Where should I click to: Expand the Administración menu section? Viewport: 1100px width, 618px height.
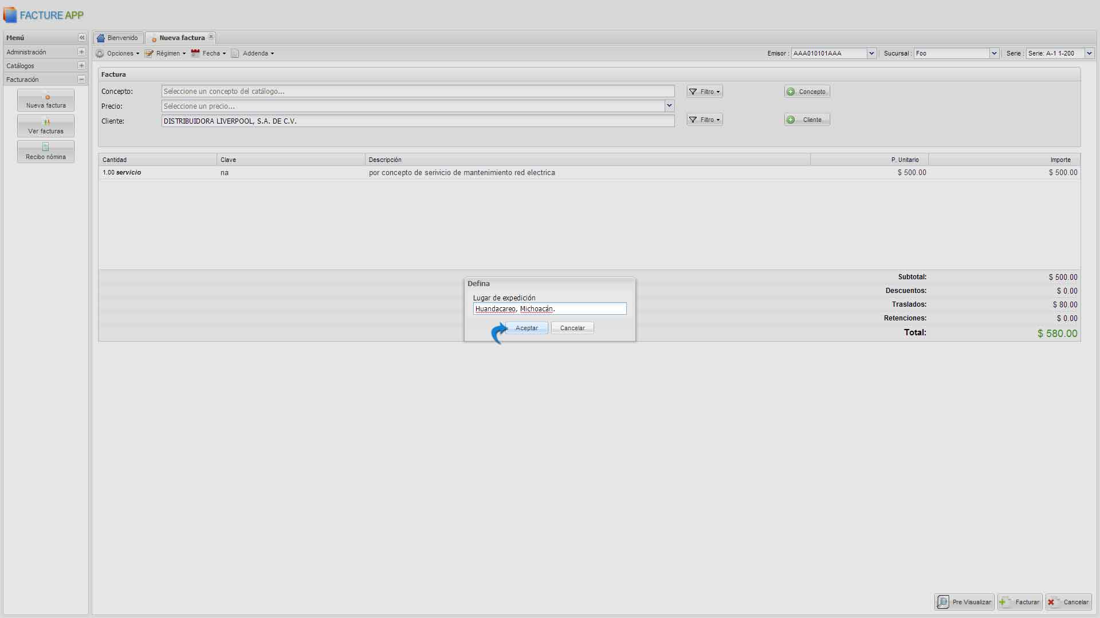point(81,52)
